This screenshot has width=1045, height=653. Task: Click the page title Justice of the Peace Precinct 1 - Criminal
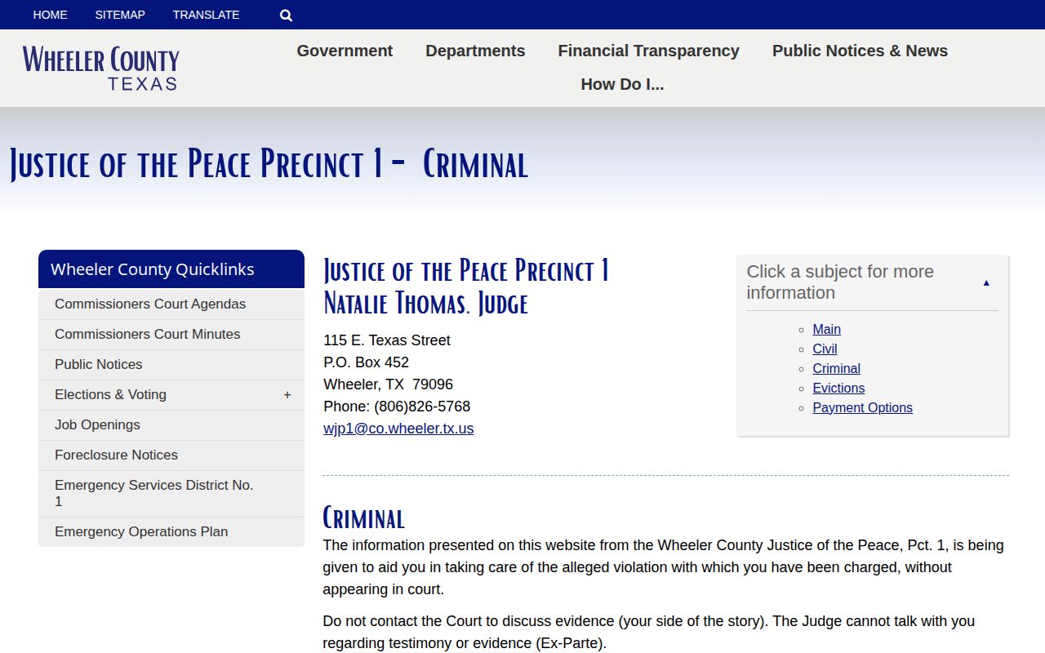[x=269, y=164]
